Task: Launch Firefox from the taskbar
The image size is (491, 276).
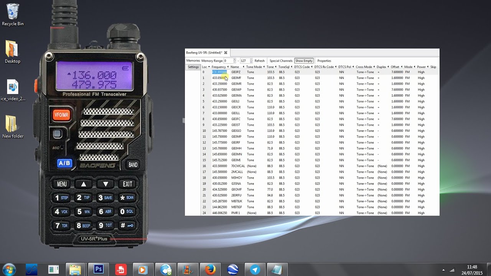Action: 210,269
